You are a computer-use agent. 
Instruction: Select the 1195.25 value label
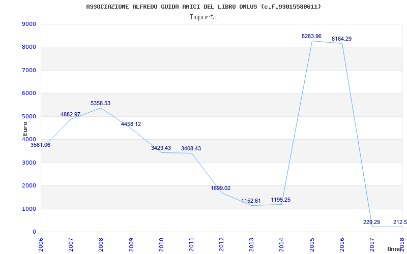point(281,200)
